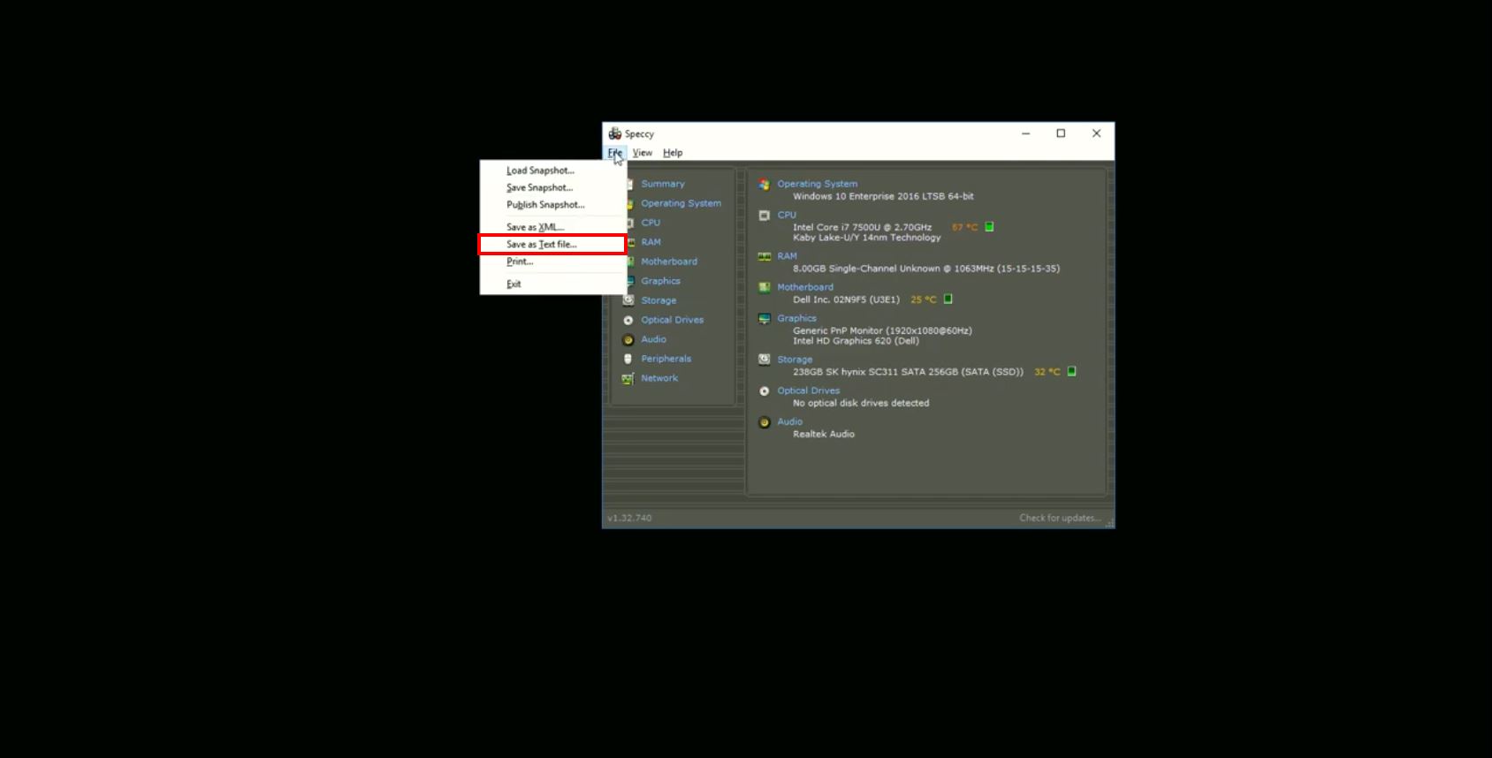Click the CPU heading link in summary
This screenshot has width=1492, height=758.
[787, 215]
